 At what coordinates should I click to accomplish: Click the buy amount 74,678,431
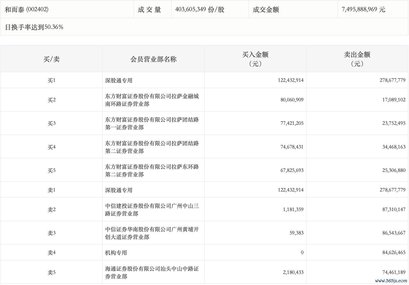click(292, 147)
